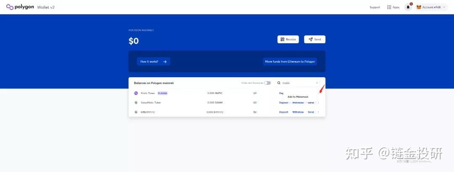This screenshot has height=172, width=454.
Task: Click the Wallet v2 title text
Action: coord(46,7)
